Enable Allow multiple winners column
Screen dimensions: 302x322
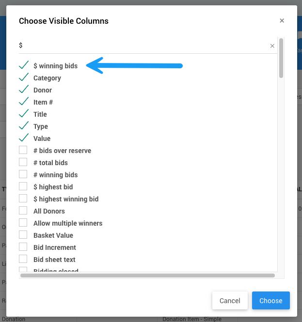[x=23, y=223]
